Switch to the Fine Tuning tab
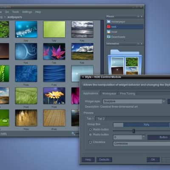Screen dimensions: 170x170 click(127, 93)
